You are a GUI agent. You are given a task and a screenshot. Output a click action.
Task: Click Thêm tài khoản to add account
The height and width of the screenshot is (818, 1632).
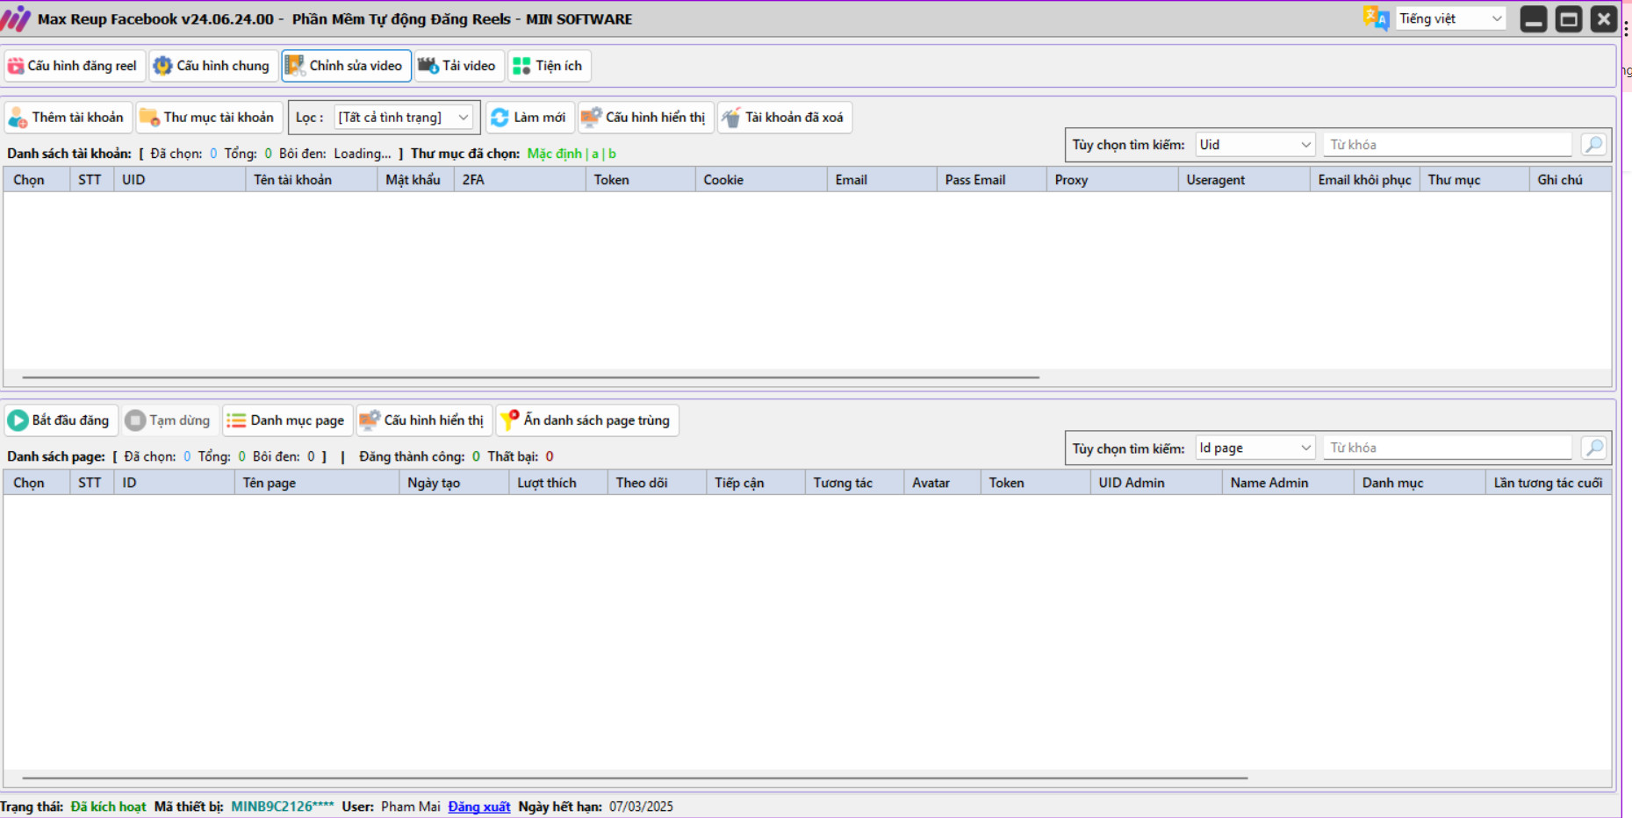(x=68, y=118)
